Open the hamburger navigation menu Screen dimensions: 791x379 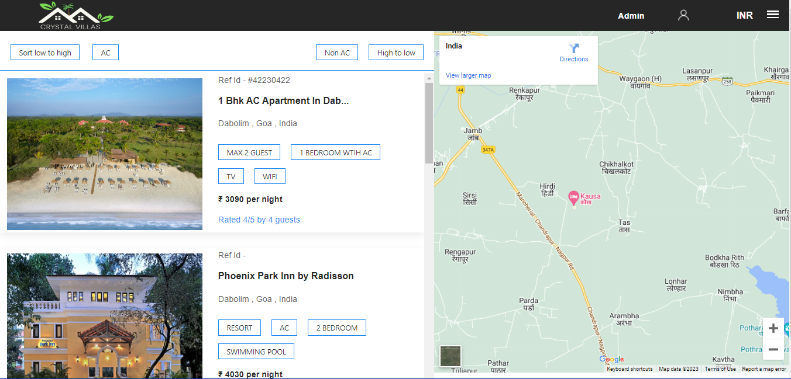click(773, 14)
